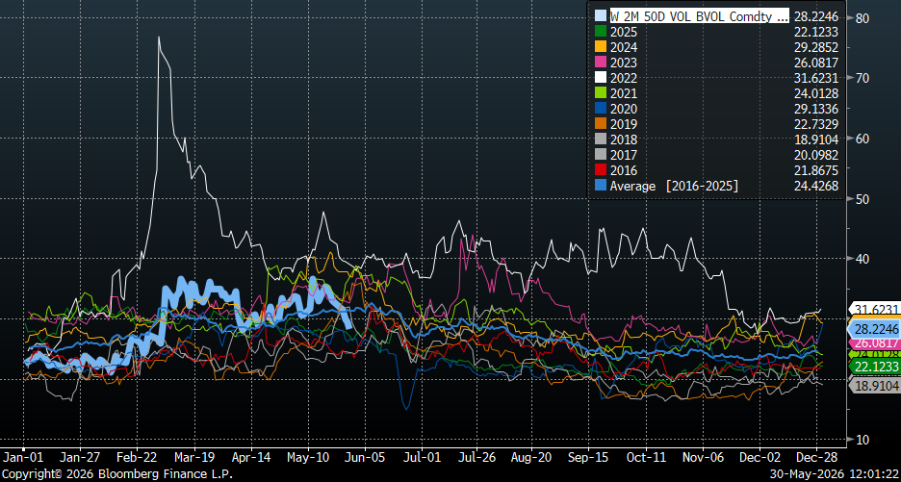Screen dimensions: 901x482
Task: Select the 'W 2M 50D VOL BVOL Comdty' legend label
Action: click(699, 16)
